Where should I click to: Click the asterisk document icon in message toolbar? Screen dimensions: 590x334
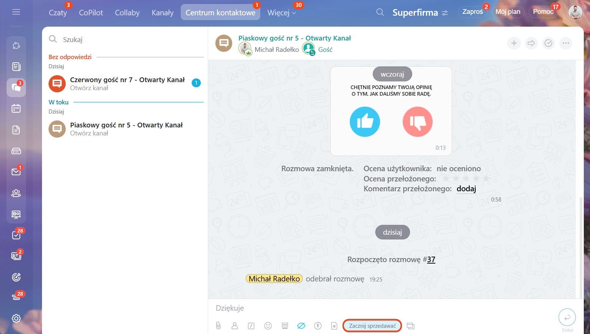[x=334, y=326]
